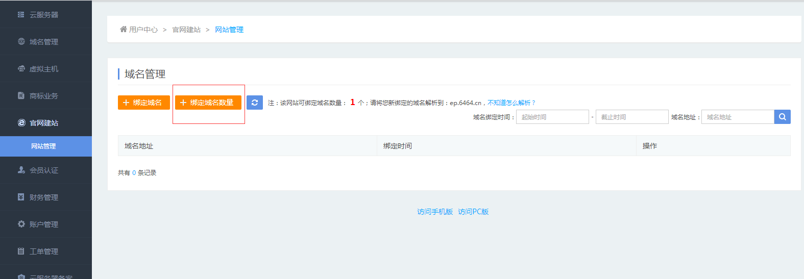
Task: Open 账户管理 sidebar item
Action: (43, 224)
